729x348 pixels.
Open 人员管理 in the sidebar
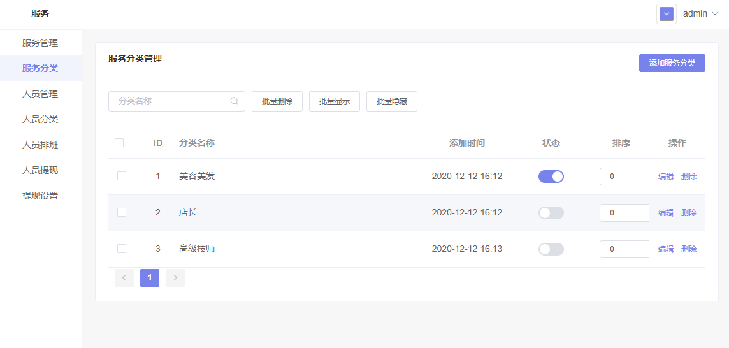40,94
